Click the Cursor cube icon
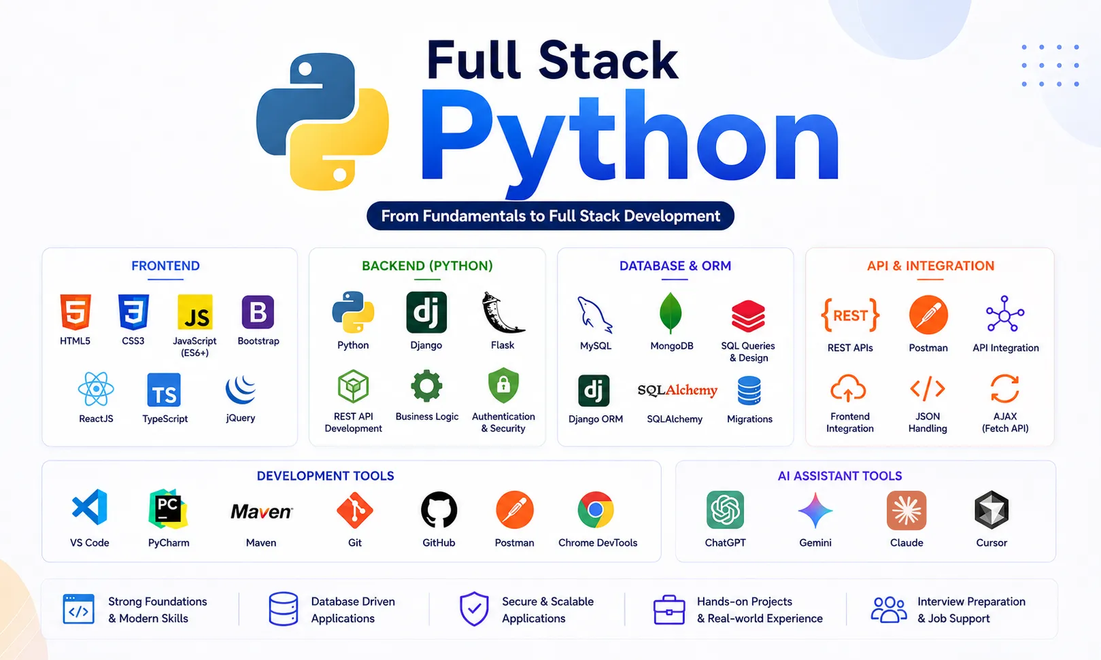This screenshot has height=660, width=1101. (x=992, y=510)
